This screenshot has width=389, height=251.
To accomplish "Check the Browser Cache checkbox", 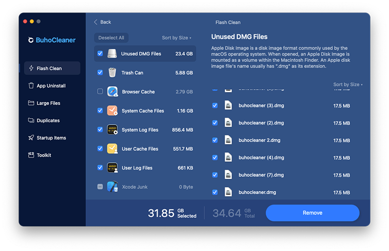I will pyautogui.click(x=100, y=91).
